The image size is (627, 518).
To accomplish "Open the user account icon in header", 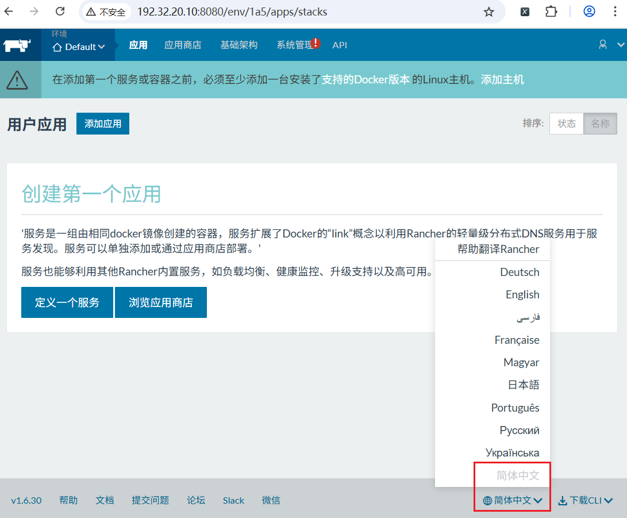I will coord(603,44).
